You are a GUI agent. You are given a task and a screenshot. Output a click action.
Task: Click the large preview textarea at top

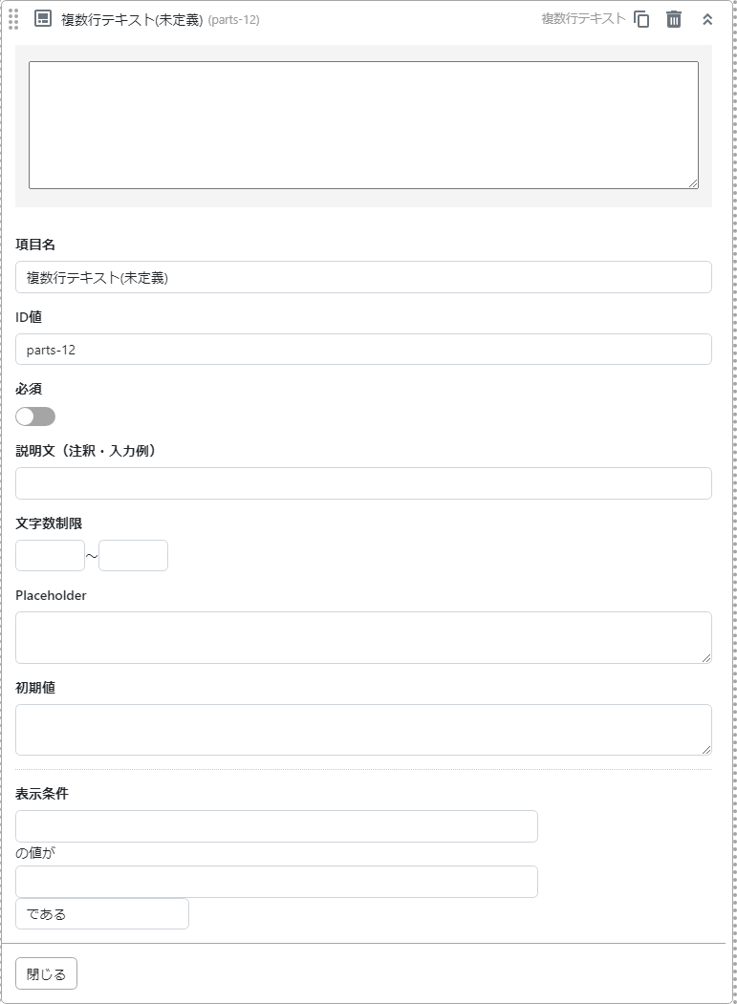click(x=363, y=125)
